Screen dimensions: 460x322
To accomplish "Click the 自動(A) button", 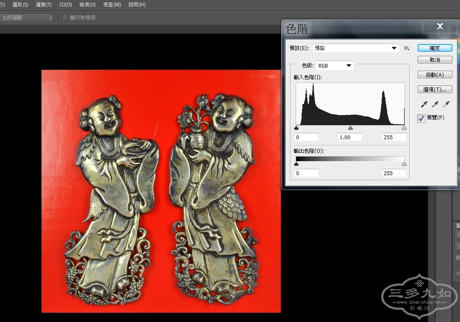I will (435, 75).
